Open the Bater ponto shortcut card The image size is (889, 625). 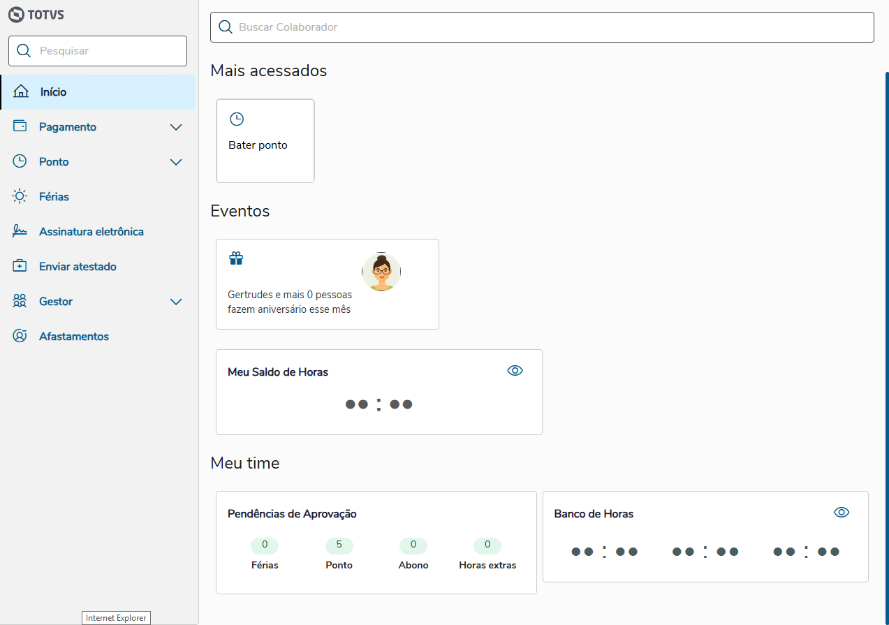point(265,141)
